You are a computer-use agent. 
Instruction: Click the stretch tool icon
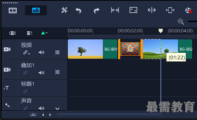tap(133, 10)
